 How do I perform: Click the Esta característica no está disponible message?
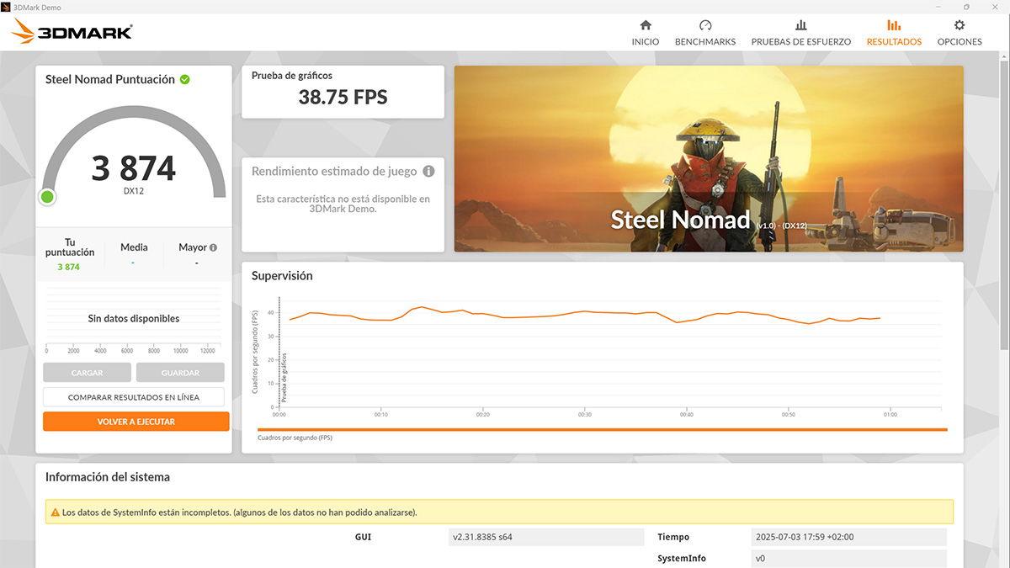pos(343,204)
